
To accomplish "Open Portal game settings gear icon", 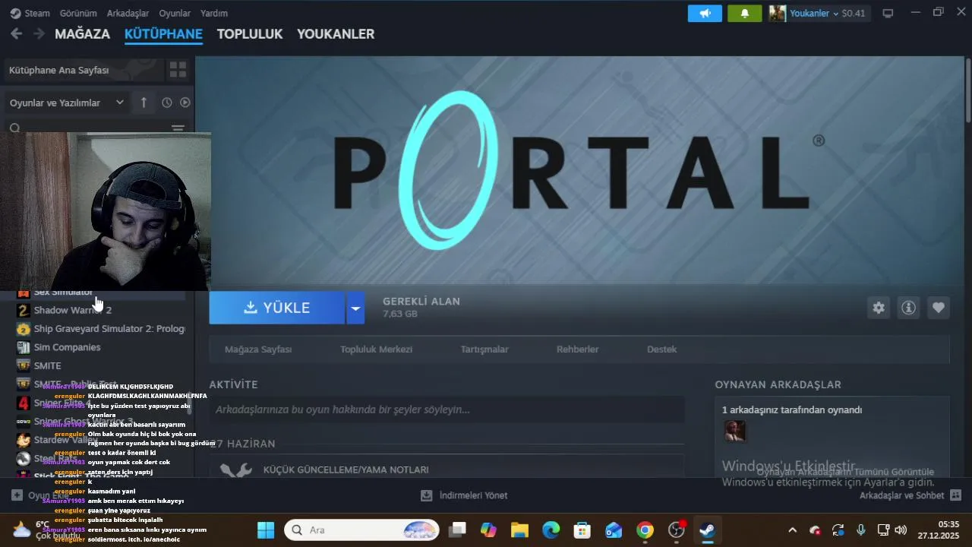I will pos(879,308).
